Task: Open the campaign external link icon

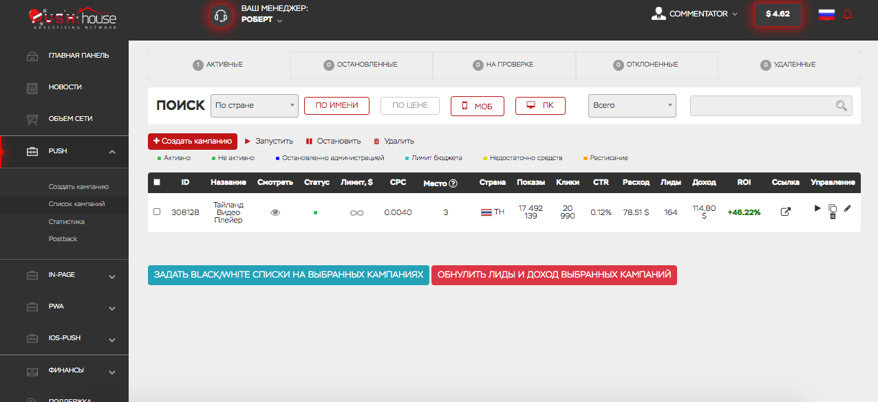Action: (785, 212)
